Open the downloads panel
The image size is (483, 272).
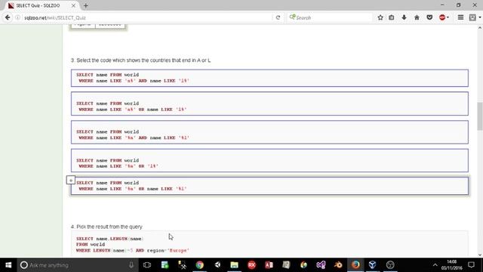click(405, 17)
